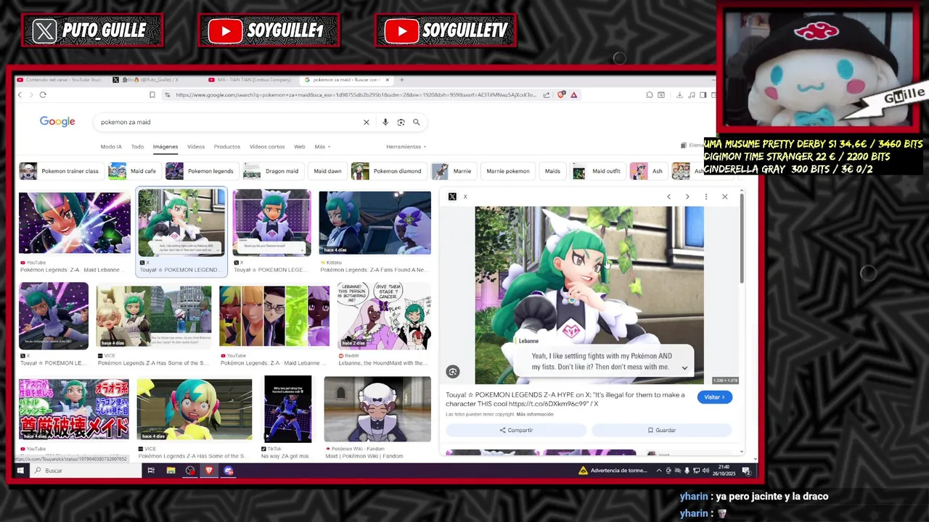The width and height of the screenshot is (929, 522).
Task: Open the Herramientas tools dropdown
Action: 406,146
